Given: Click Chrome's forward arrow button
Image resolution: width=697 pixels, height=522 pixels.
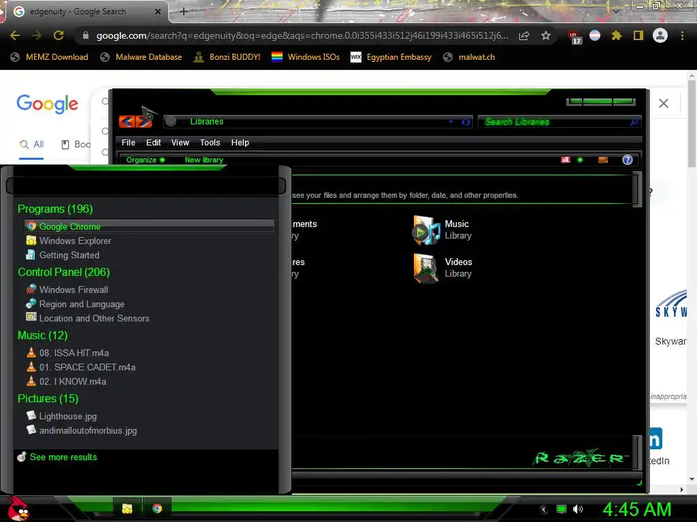Looking at the screenshot, I should (x=37, y=35).
